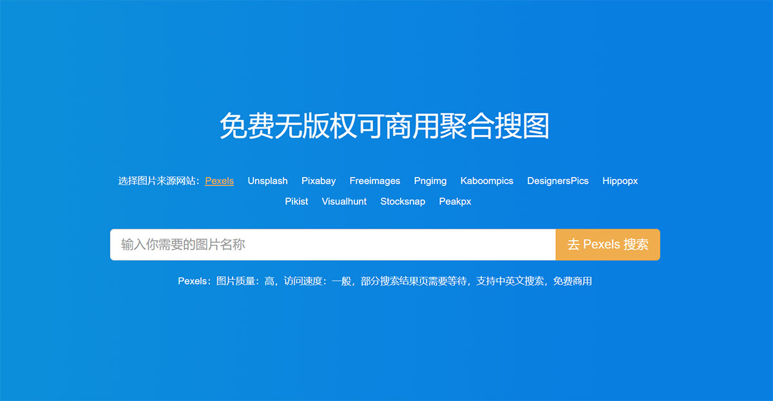The image size is (773, 401).
Task: Select DesignersPics as the source website
Action: click(558, 181)
